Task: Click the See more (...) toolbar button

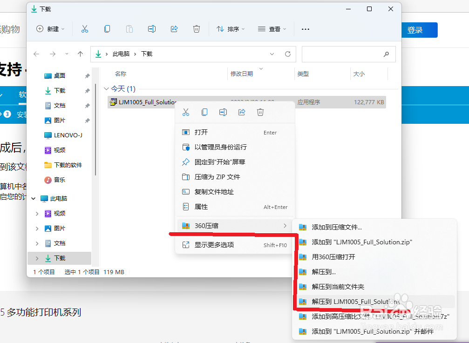Action: (x=305, y=29)
